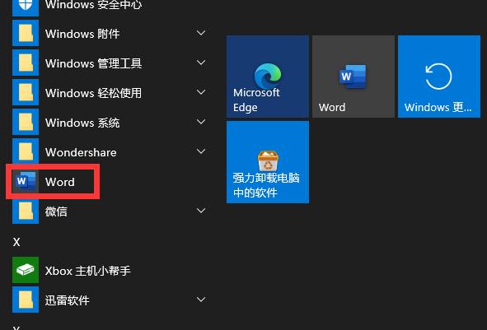Open the Word pinned tile

[354, 77]
